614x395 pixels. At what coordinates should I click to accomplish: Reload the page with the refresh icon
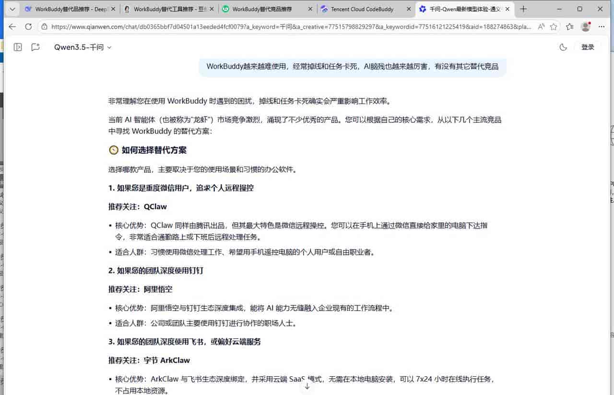(x=28, y=27)
